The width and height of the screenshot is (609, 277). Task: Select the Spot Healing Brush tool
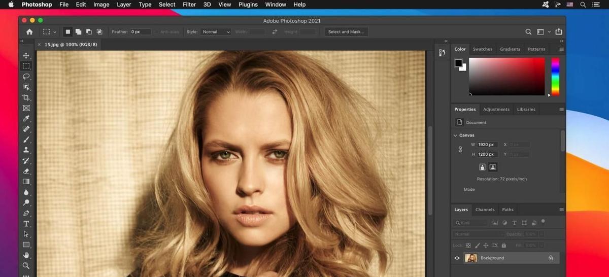[x=26, y=129]
